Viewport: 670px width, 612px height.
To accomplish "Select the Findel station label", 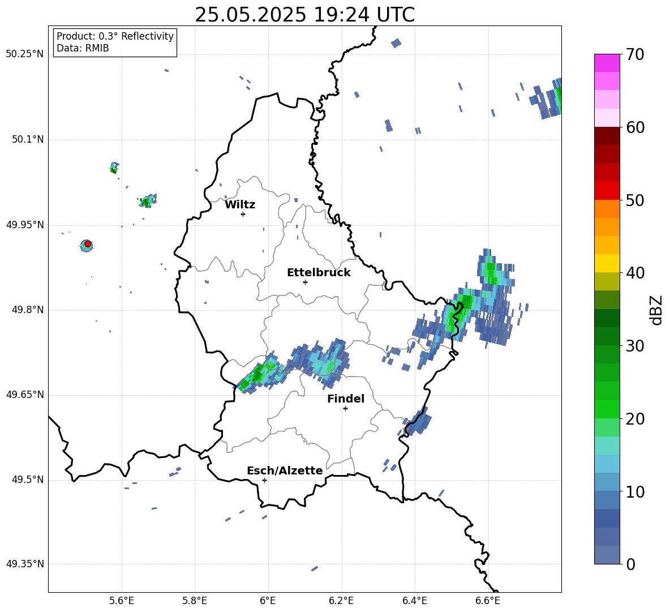I will pyautogui.click(x=346, y=399).
